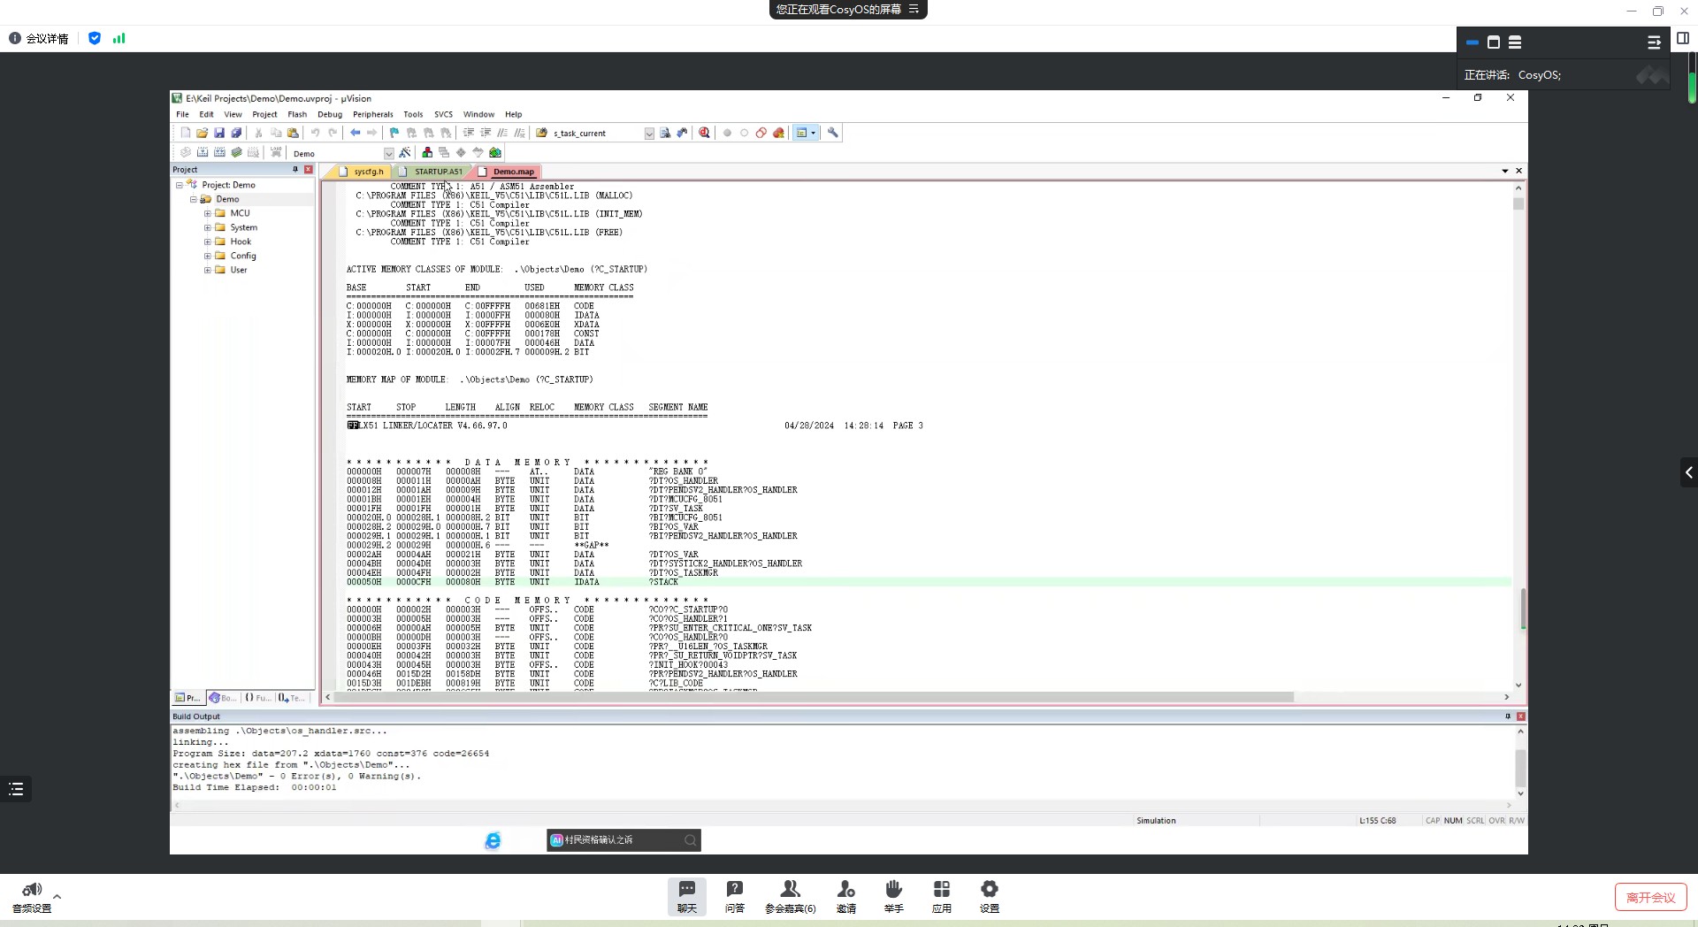Pin the Project panel with the pushpin
This screenshot has width=1698, height=927.
click(x=295, y=169)
